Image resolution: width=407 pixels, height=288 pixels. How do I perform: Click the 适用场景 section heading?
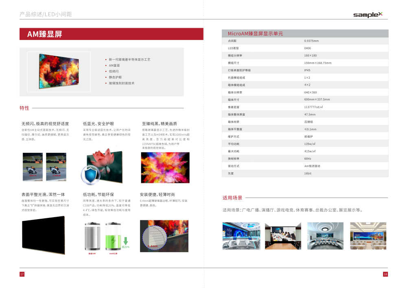point(232,198)
